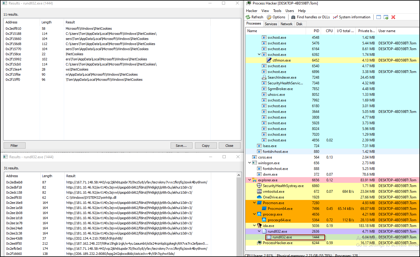Open System information graph icon
The height and width of the screenshot is (257, 420).
click(352, 17)
